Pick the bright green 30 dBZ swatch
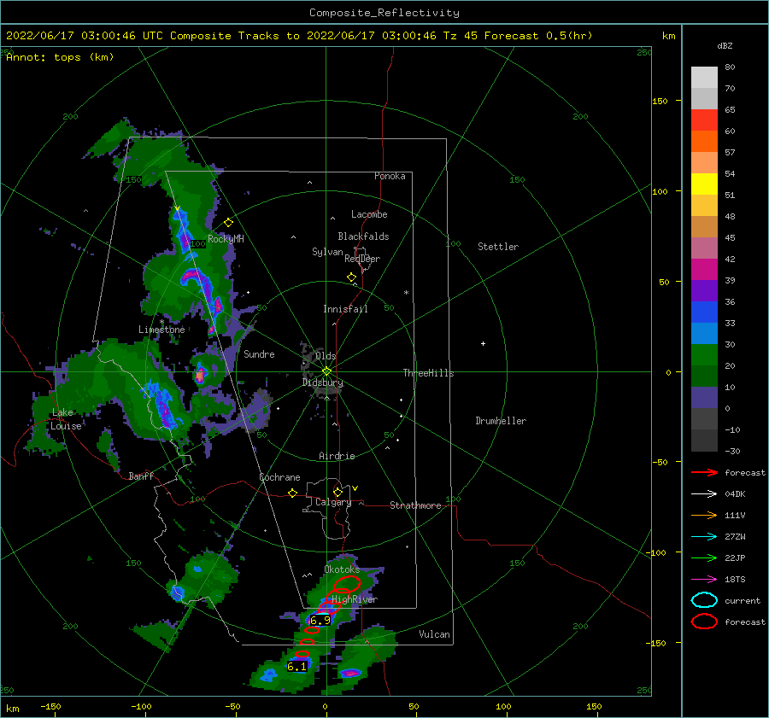 pos(704,355)
